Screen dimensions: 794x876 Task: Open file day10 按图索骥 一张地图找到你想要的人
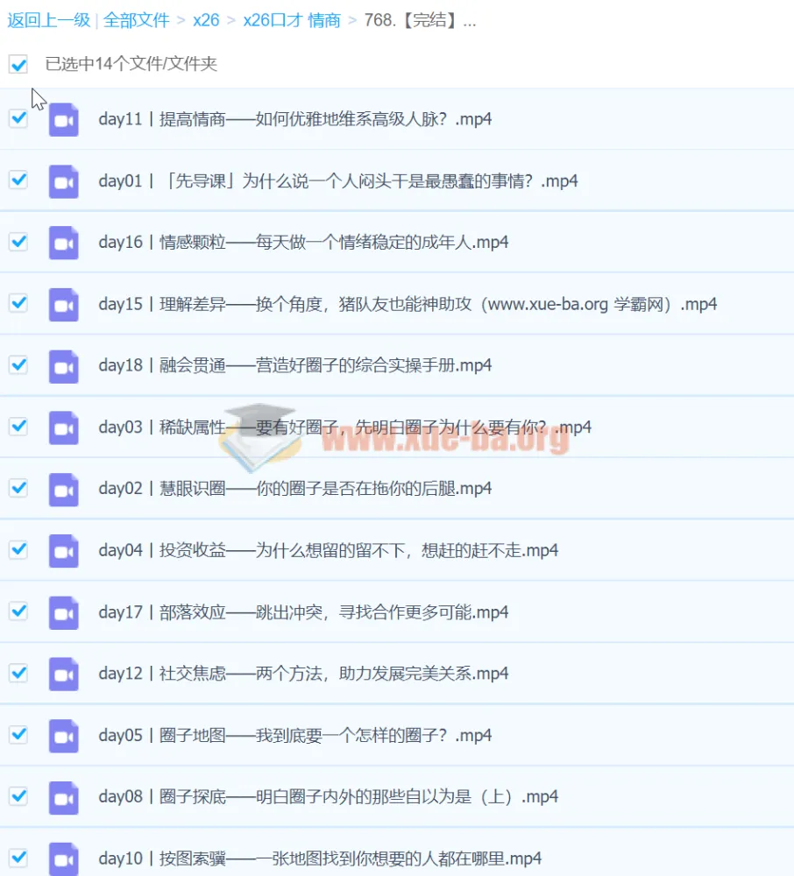click(320, 858)
